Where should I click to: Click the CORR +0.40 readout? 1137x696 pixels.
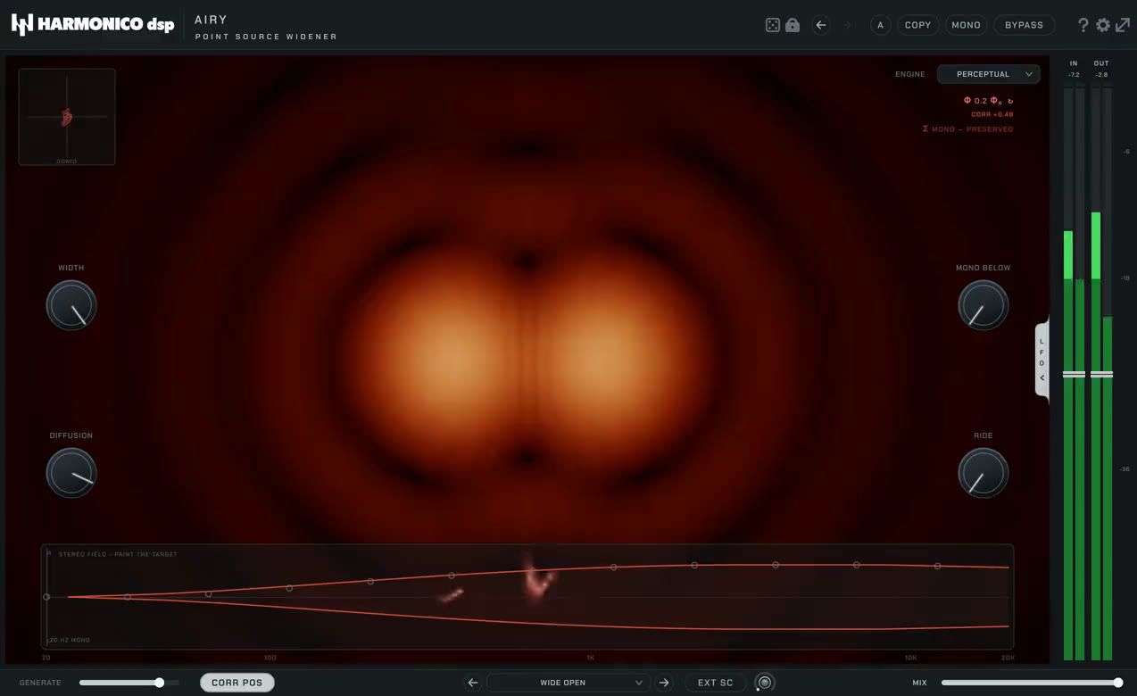click(x=992, y=114)
